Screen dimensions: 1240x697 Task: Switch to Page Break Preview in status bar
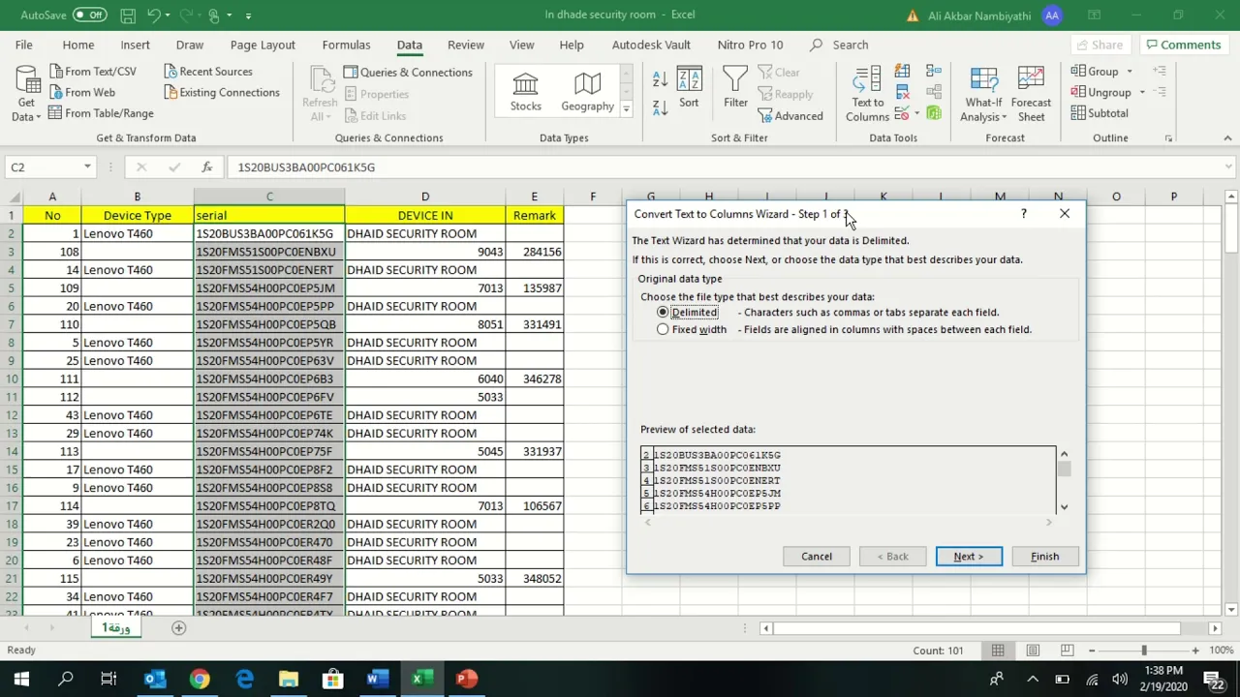point(1067,651)
